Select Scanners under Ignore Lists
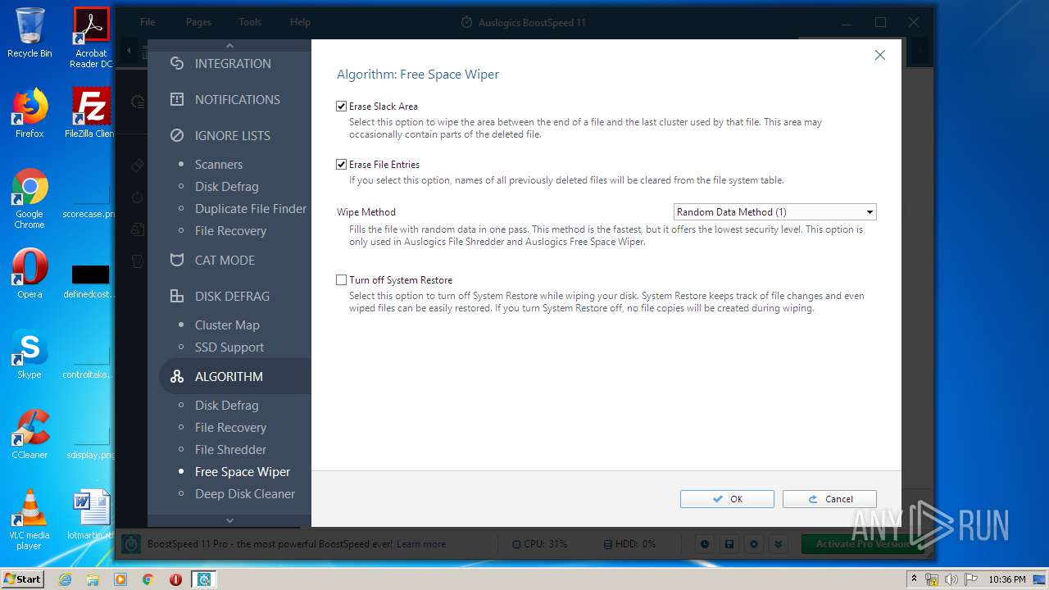Screen dimensions: 1049x590 coord(219,164)
